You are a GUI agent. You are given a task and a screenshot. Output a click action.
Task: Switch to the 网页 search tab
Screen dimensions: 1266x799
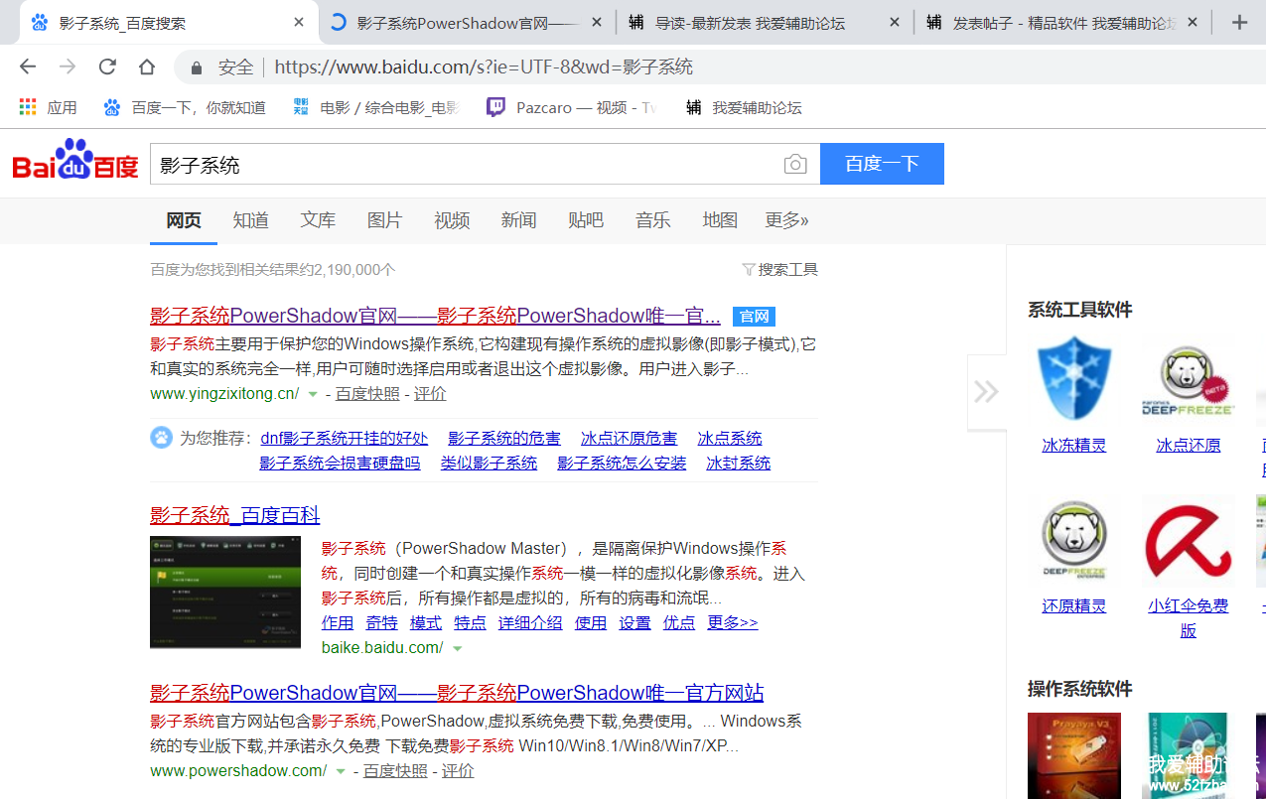[184, 220]
